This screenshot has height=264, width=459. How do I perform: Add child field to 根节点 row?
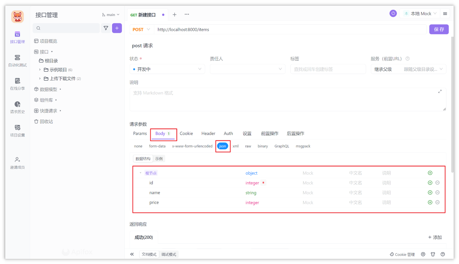point(430,173)
